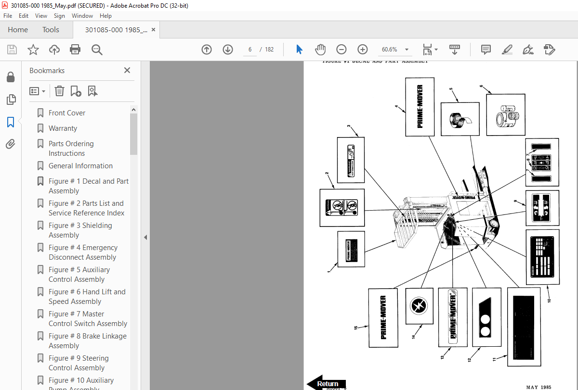The height and width of the screenshot is (390, 578).
Task: Show the Page Thumbnails panel
Action: (x=11, y=100)
